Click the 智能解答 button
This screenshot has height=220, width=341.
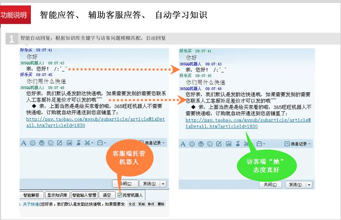click(x=31, y=195)
